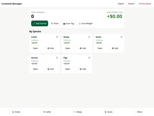Open the Cattle species card
154x116 pixels.
tap(38, 48)
